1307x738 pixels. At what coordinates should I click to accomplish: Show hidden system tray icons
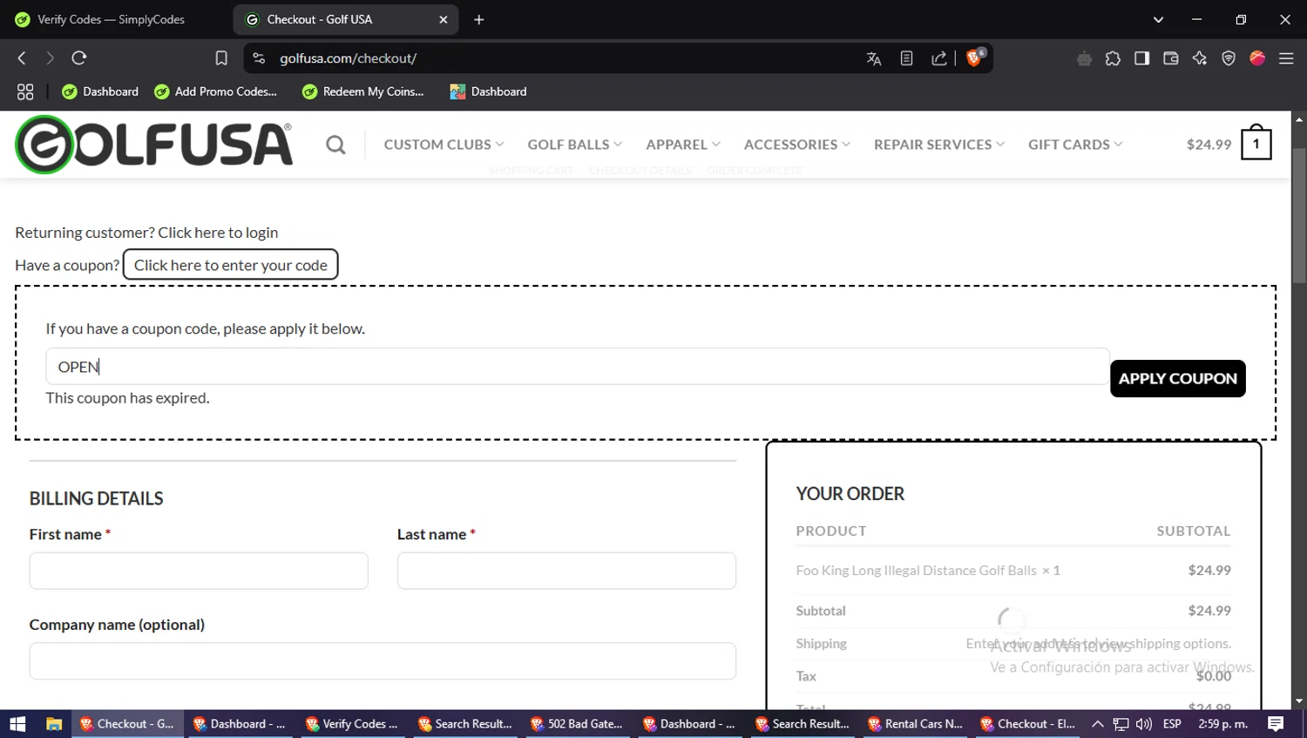(1098, 724)
